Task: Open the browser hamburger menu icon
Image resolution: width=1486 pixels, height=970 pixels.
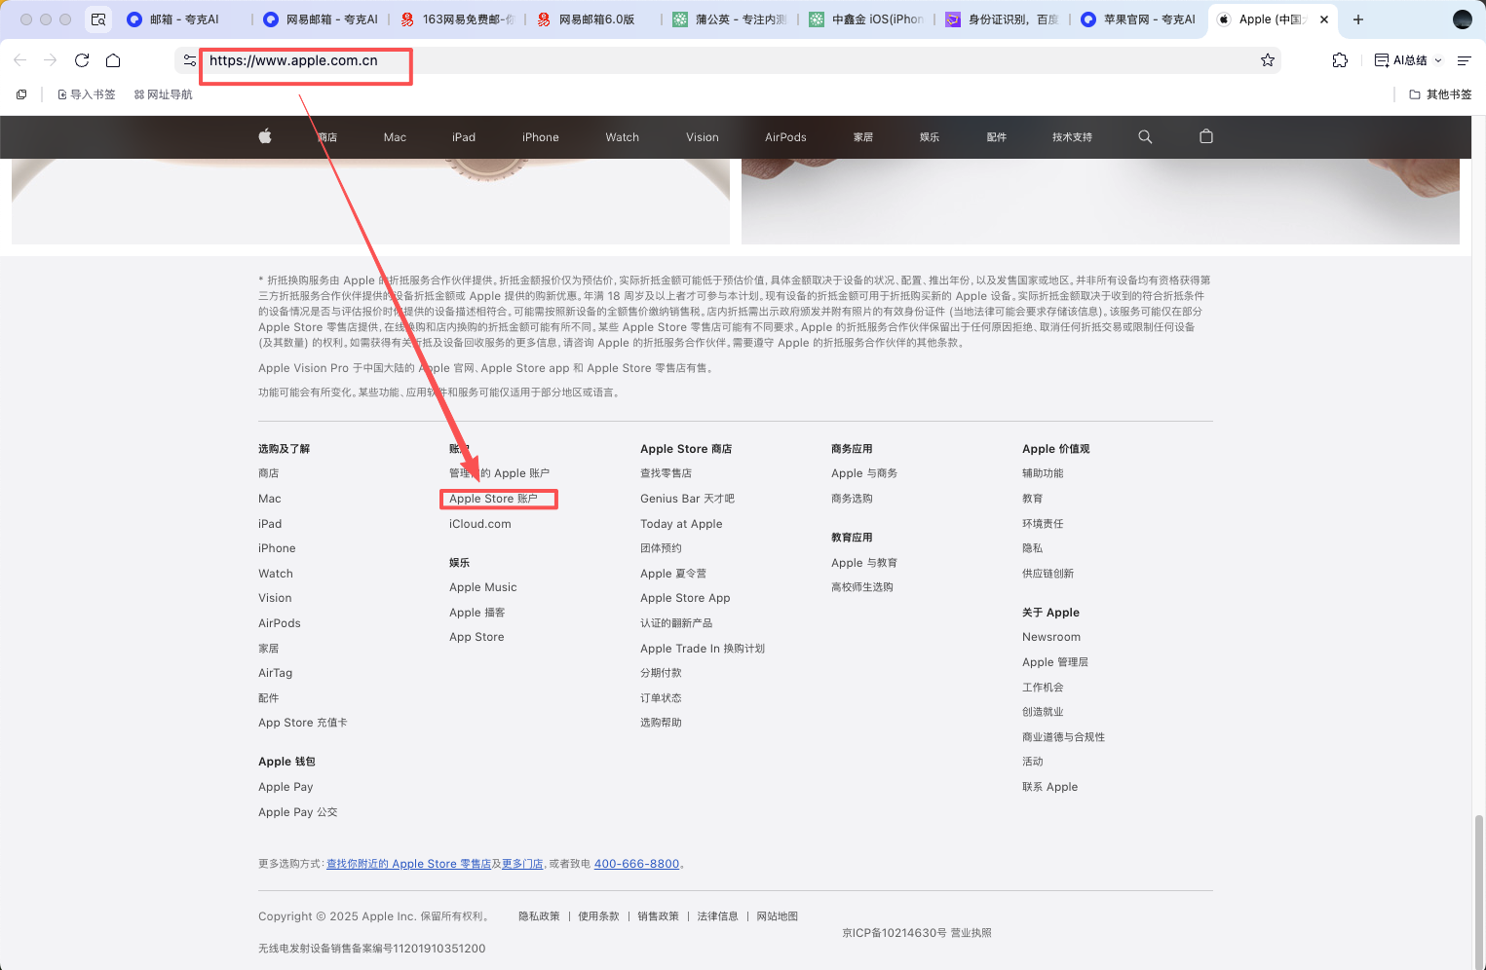Action: 1464,60
